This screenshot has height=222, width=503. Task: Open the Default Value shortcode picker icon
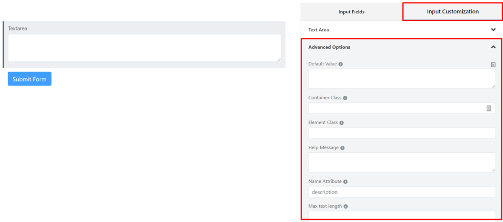[x=493, y=64]
